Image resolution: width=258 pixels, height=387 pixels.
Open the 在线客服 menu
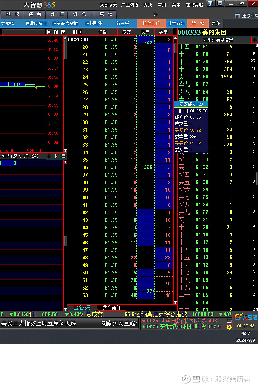coord(194,5)
